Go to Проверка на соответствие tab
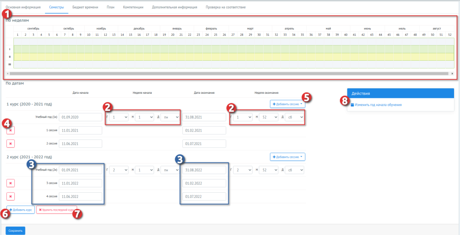 tap(225, 7)
